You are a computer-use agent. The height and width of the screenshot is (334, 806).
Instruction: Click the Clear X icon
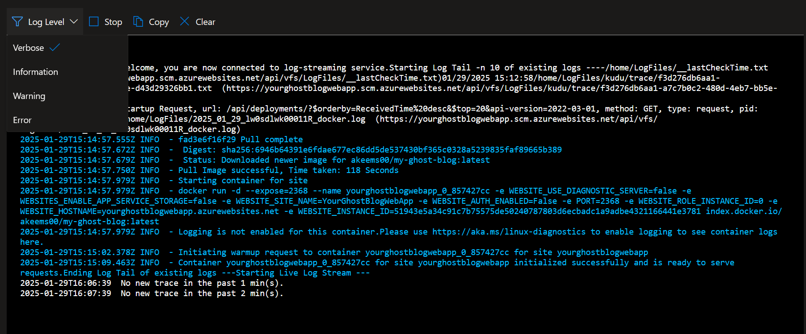click(x=185, y=21)
